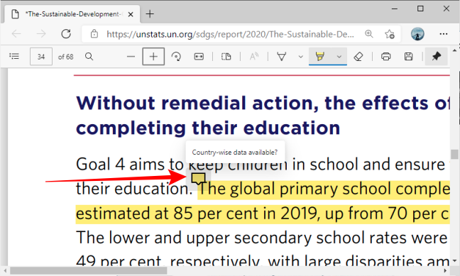Open the yellow comment note icon
Image resolution: width=460 pixels, height=276 pixels.
198,179
